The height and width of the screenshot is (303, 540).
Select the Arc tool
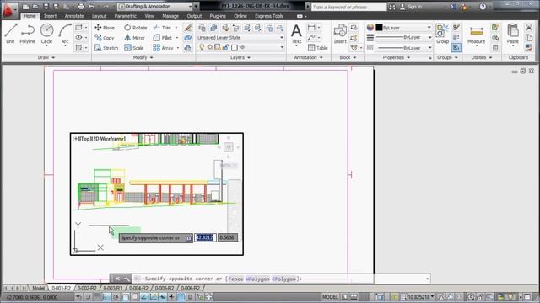[65, 34]
